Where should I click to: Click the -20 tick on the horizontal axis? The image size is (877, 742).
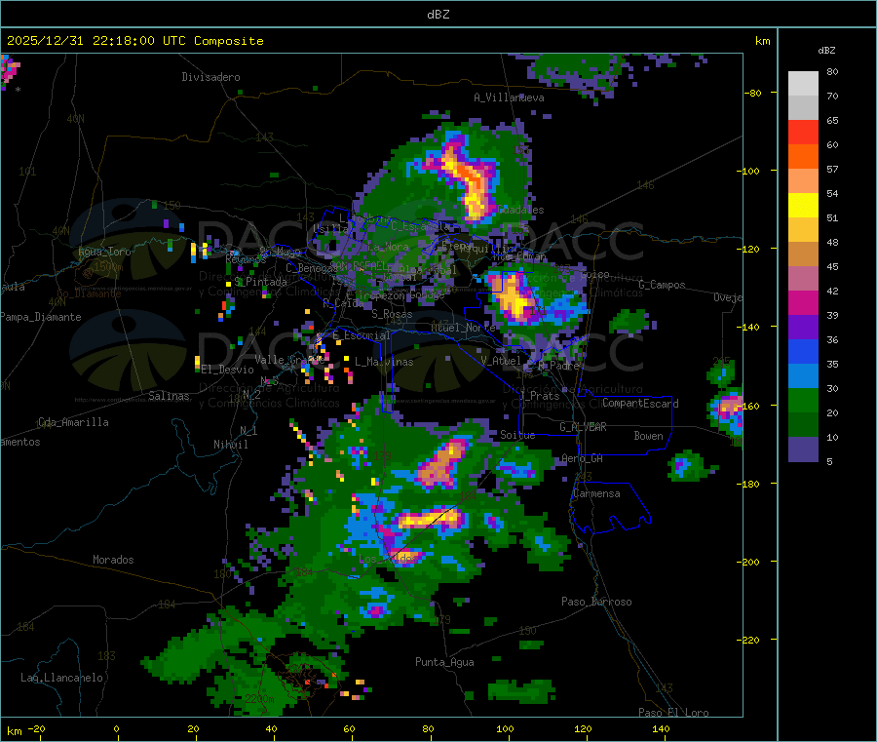tap(36, 728)
